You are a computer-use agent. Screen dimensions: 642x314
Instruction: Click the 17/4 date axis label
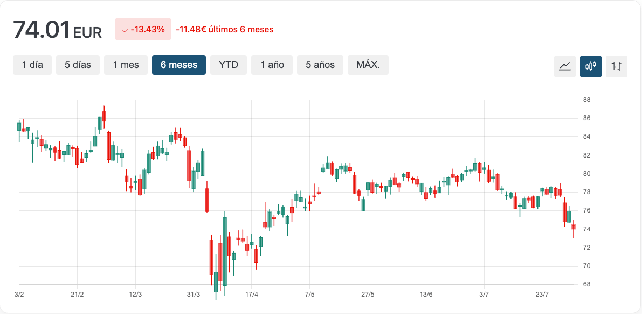click(251, 295)
